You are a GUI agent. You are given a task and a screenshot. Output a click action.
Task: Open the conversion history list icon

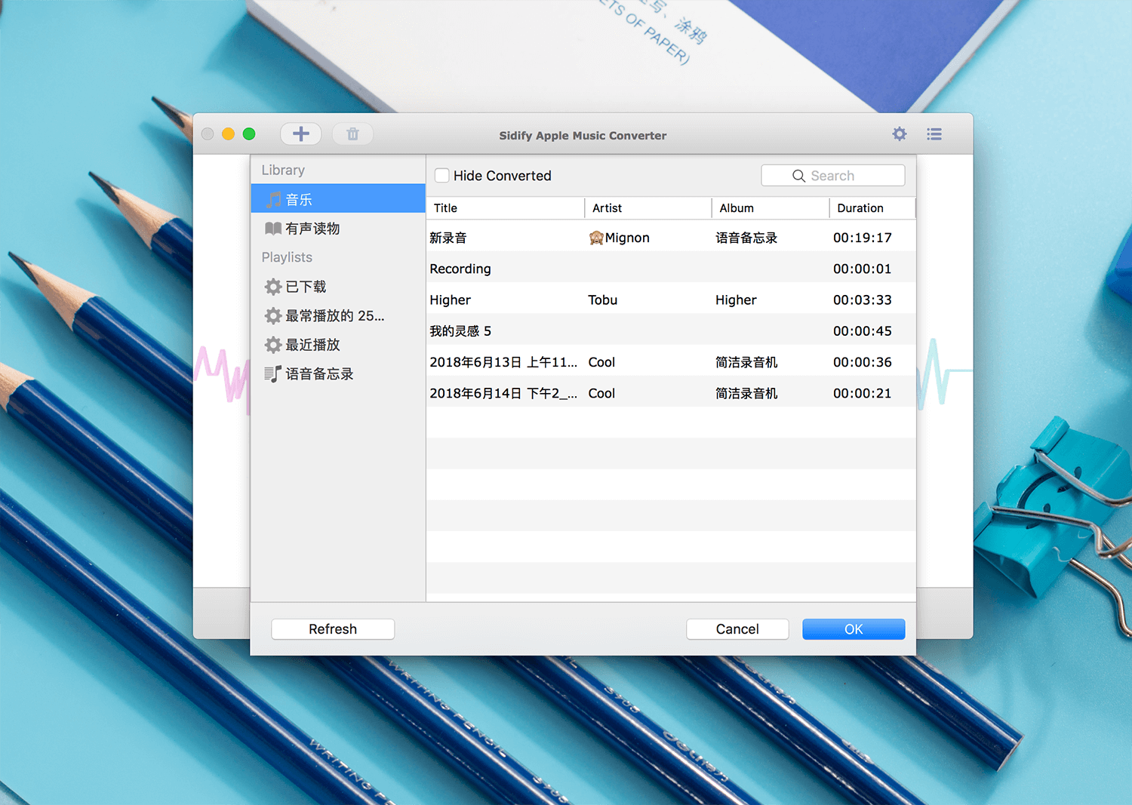coord(934,134)
